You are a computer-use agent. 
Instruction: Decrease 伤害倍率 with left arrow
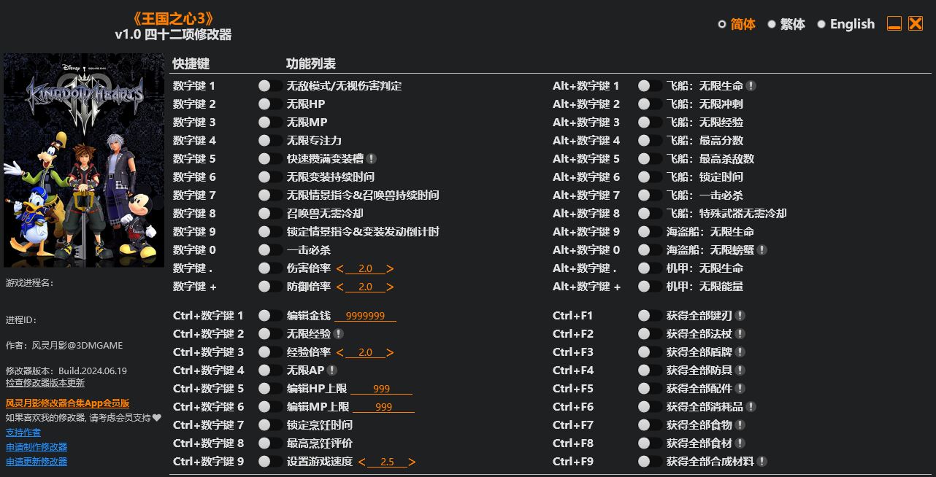point(340,269)
